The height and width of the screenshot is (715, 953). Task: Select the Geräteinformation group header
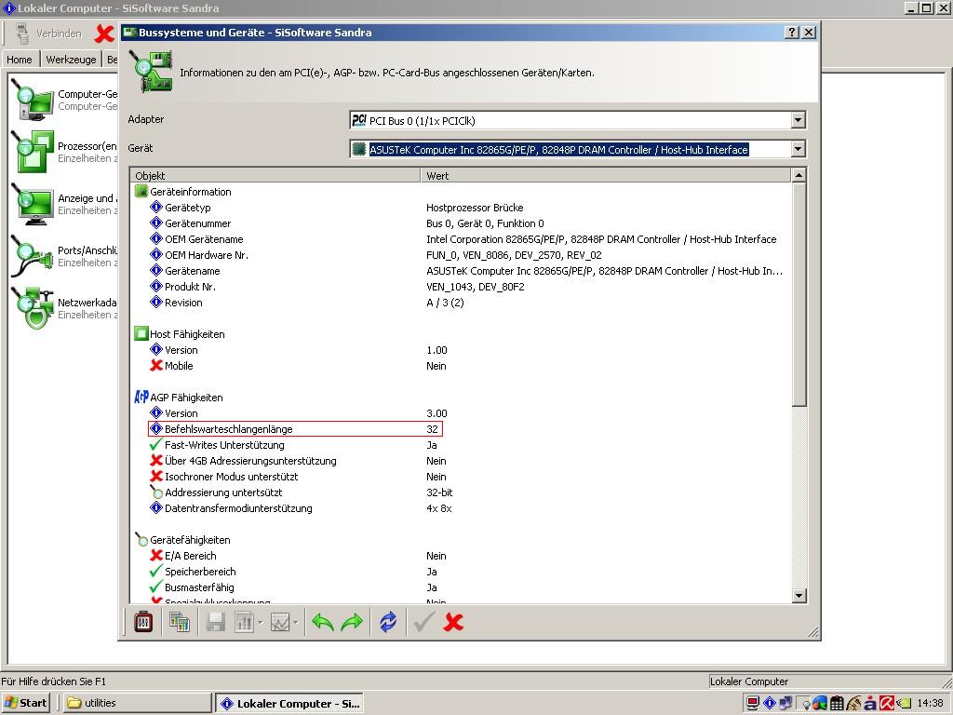click(x=183, y=192)
